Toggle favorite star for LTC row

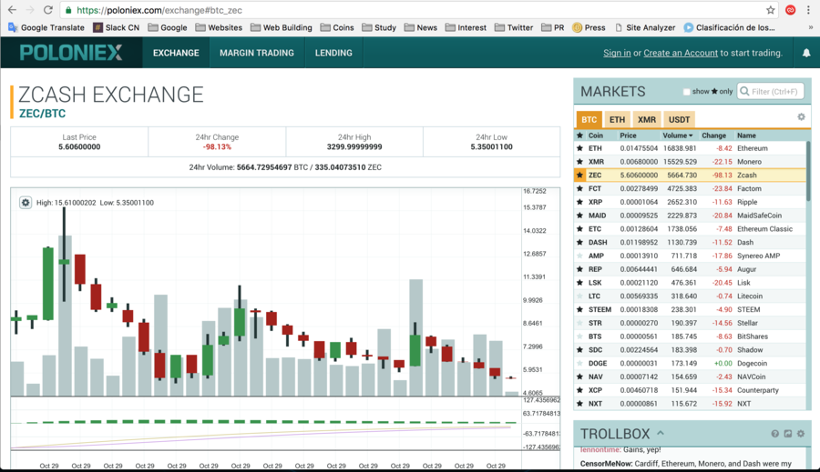(579, 296)
